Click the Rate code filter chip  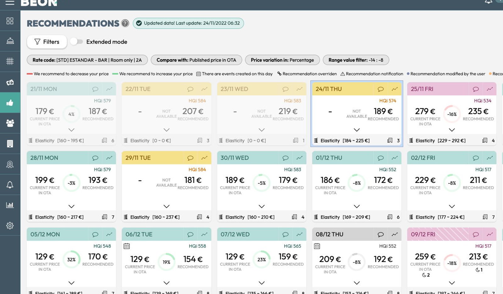click(87, 60)
